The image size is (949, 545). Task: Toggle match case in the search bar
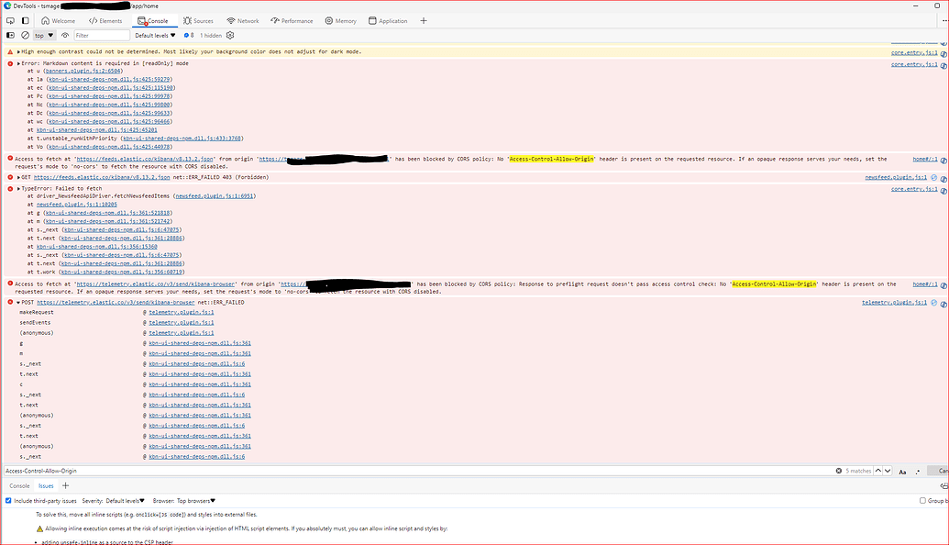903,471
